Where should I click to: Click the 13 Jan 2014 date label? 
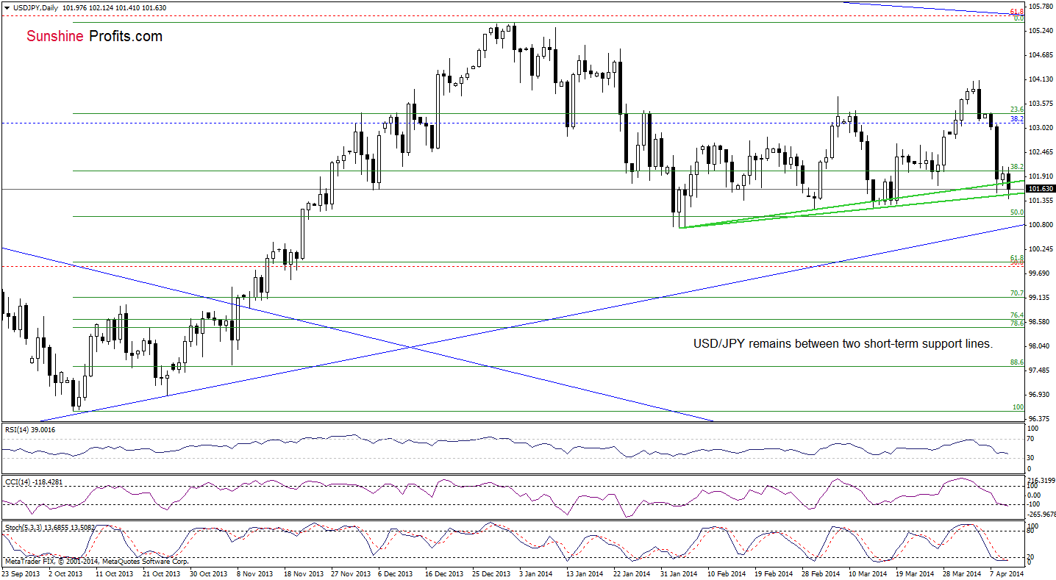pyautogui.click(x=586, y=573)
